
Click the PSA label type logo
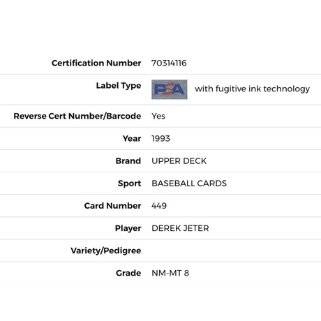[x=170, y=89]
